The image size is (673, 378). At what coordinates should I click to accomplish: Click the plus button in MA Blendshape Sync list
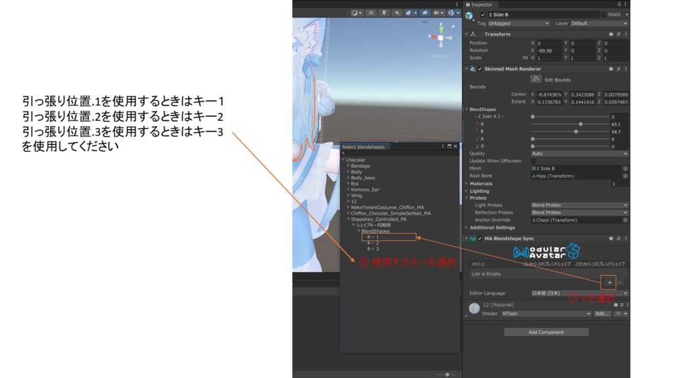point(609,282)
